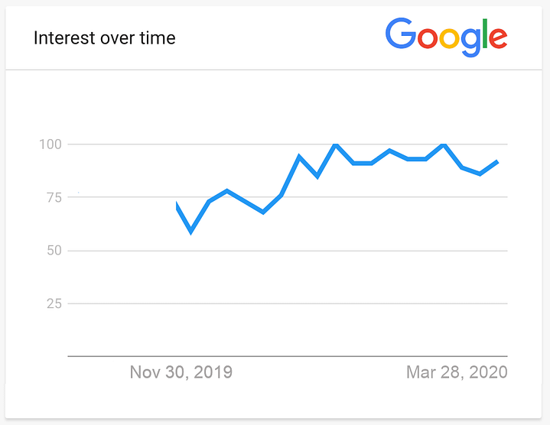Click the leftmost start of the blue line
550x425 pixels.
click(x=177, y=206)
